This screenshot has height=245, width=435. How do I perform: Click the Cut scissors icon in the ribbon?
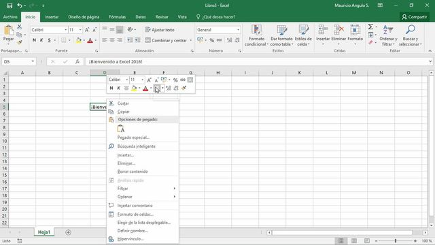(19, 27)
